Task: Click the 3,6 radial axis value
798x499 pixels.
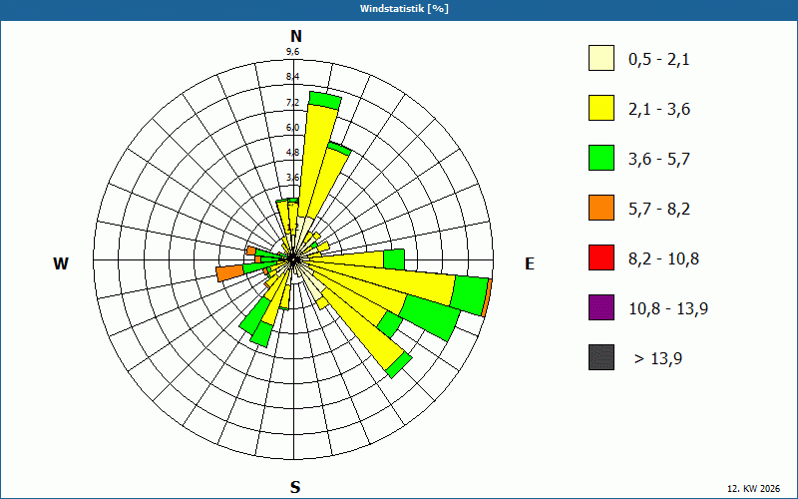Action: 292,178
